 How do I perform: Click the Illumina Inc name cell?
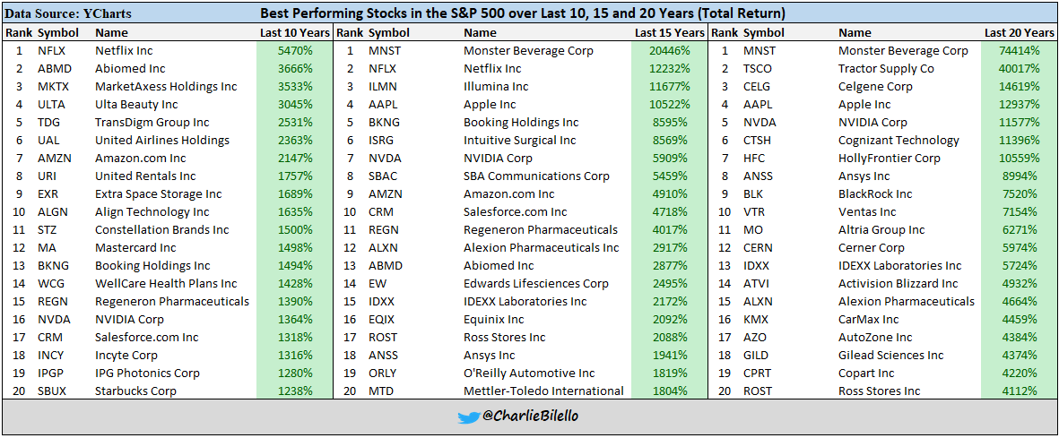(496, 87)
